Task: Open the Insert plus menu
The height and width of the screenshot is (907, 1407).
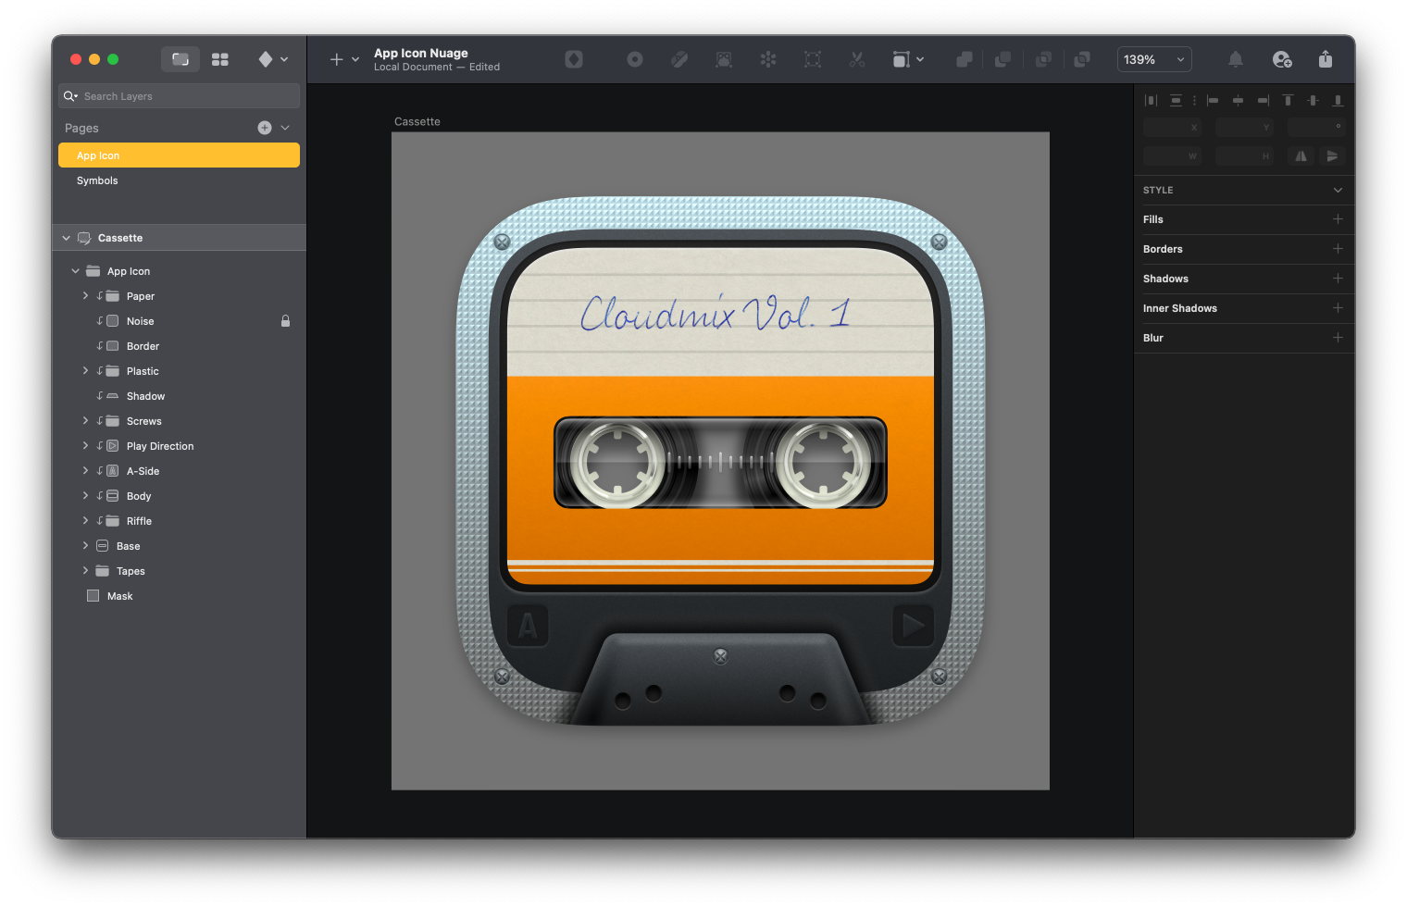Action: (336, 58)
